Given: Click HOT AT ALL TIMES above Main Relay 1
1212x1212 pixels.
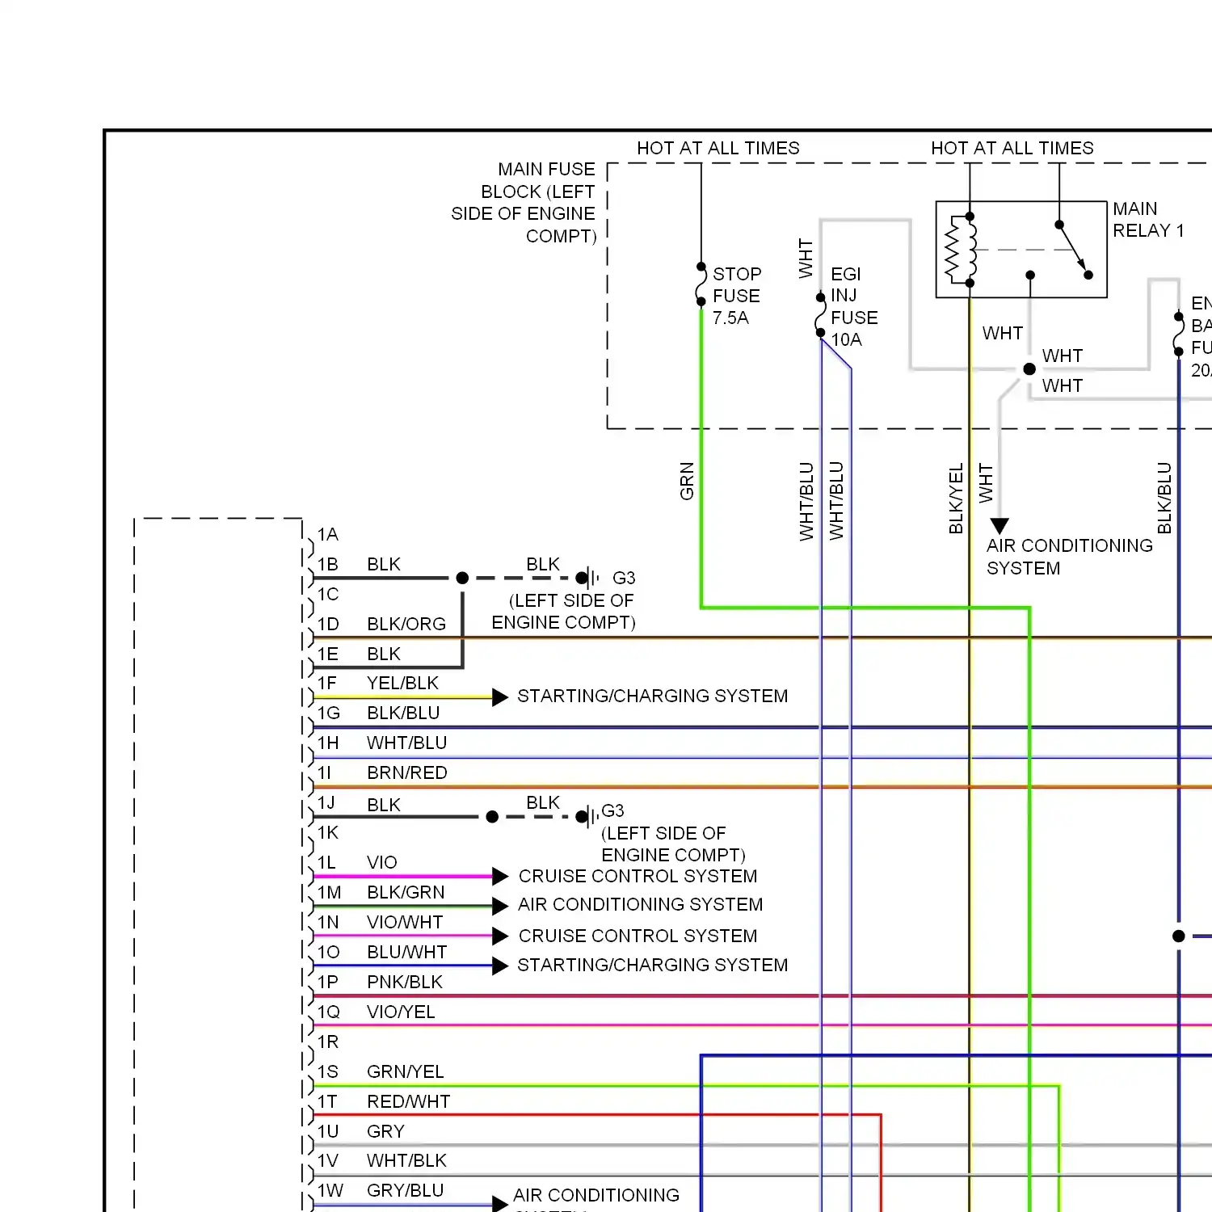Looking at the screenshot, I should 1012,148.
